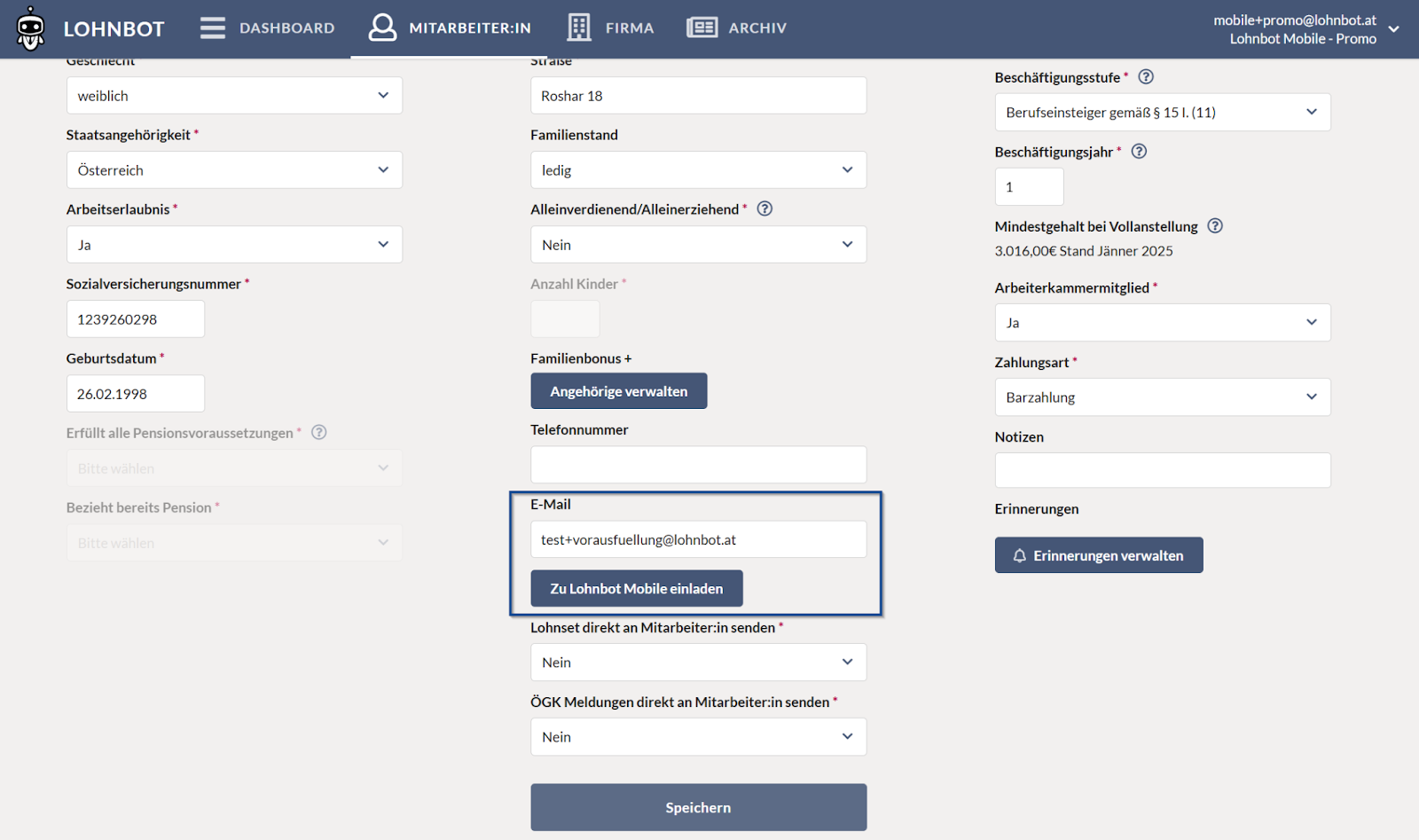
Task: Click Zu Lohnbot Mobile einladen
Action: pos(637,588)
